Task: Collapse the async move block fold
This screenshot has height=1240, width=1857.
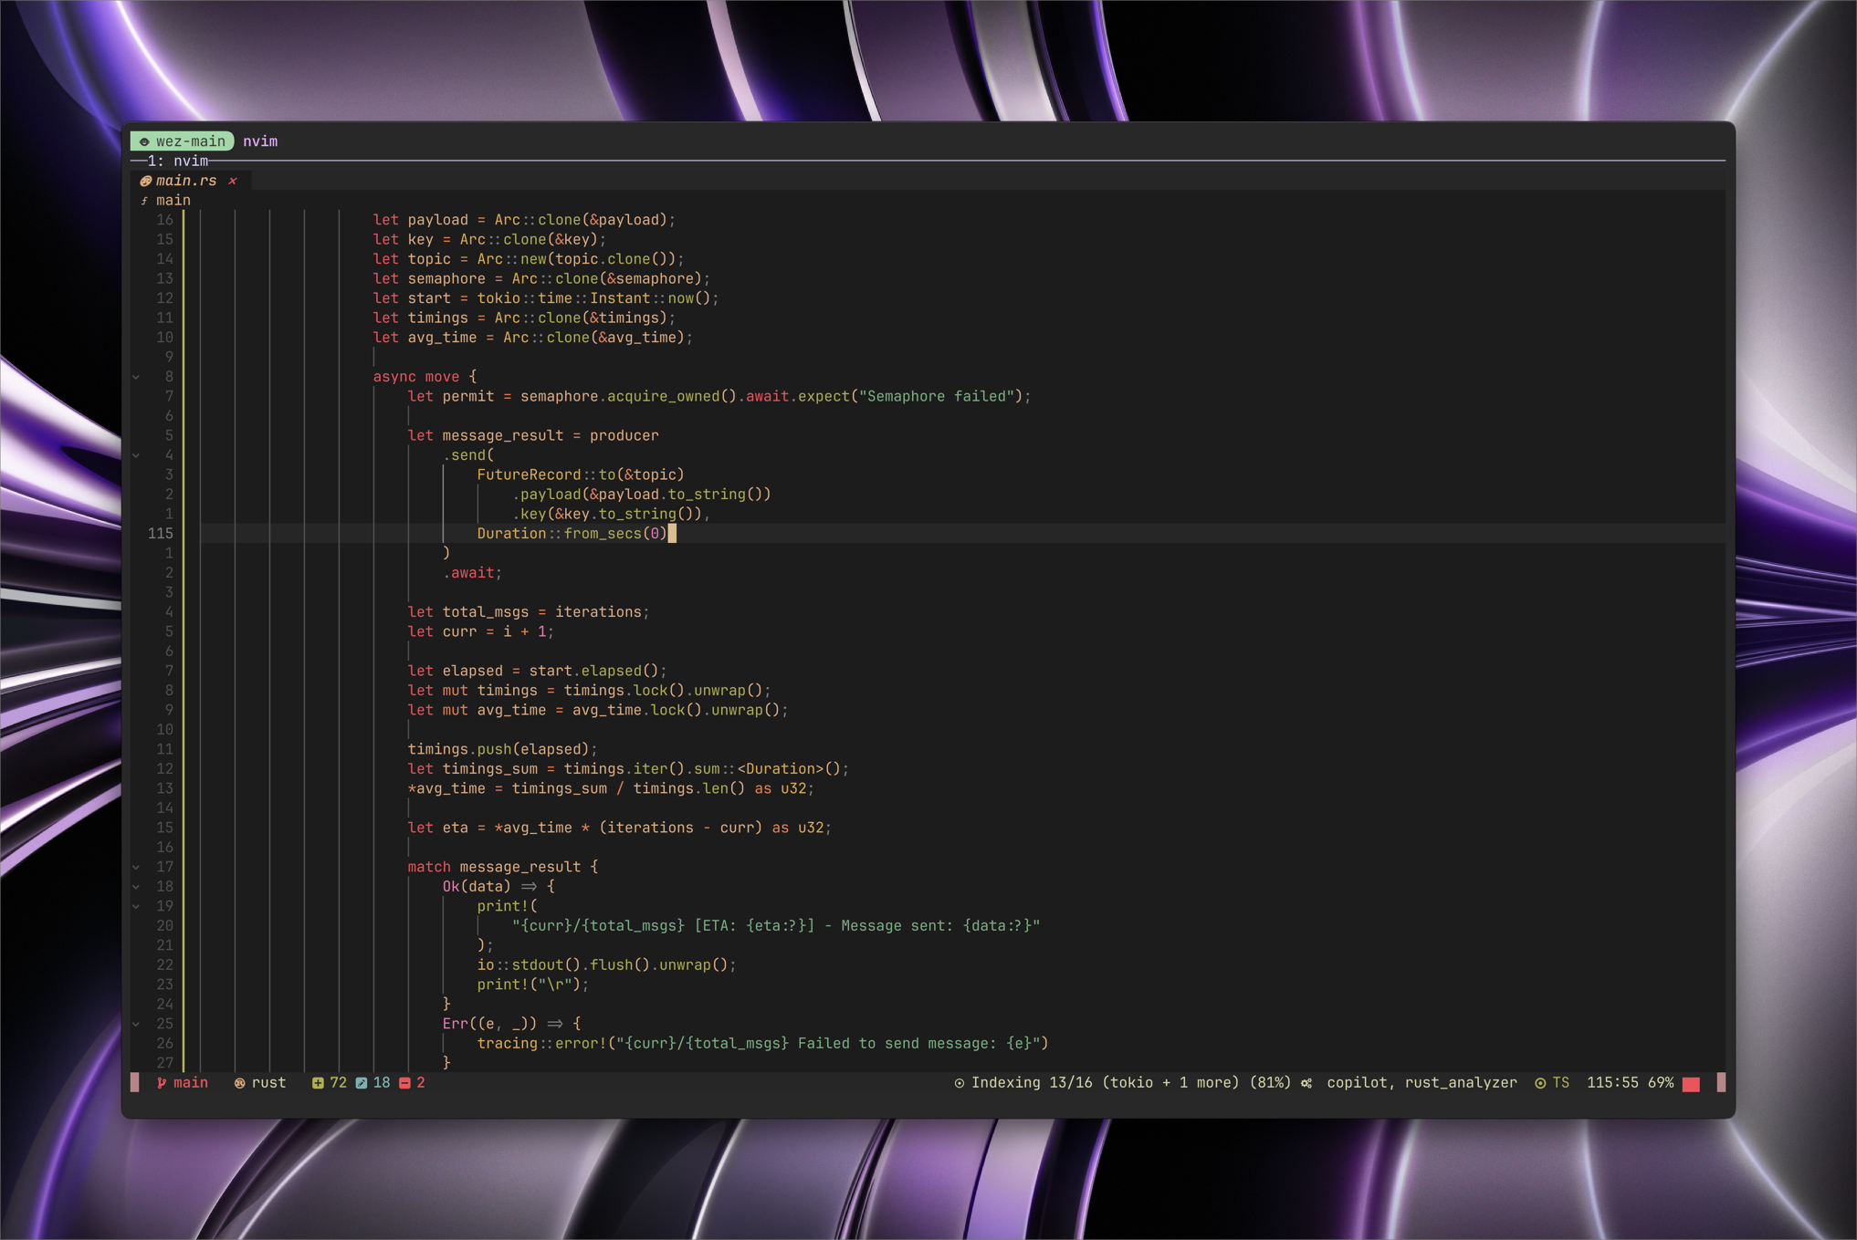Action: tap(136, 377)
